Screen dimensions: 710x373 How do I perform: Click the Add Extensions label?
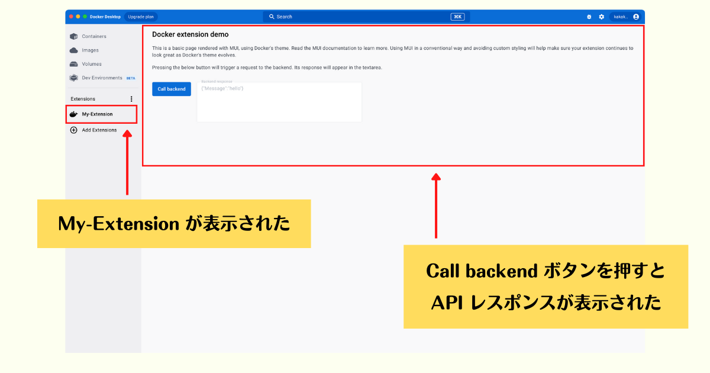99,130
